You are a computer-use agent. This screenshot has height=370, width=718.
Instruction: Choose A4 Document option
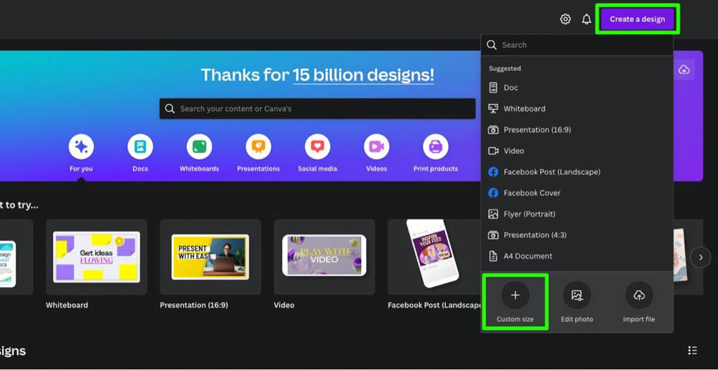577,256
